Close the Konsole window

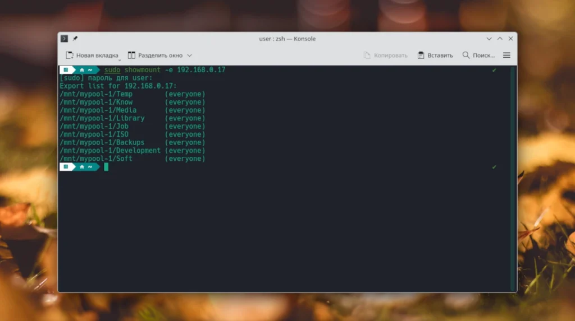click(x=510, y=39)
